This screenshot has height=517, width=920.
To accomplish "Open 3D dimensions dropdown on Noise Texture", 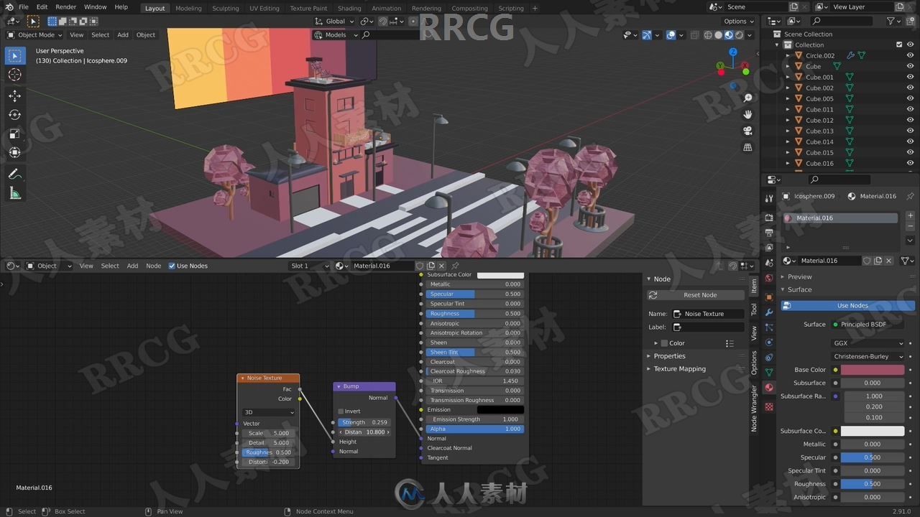I will [x=269, y=412].
